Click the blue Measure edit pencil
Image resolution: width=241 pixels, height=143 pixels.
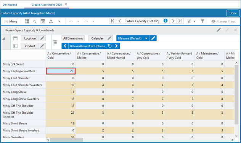[153, 38]
